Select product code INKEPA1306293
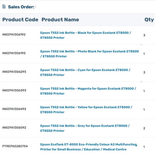The width and height of the screenshot is (155, 155). [x=14, y=72]
